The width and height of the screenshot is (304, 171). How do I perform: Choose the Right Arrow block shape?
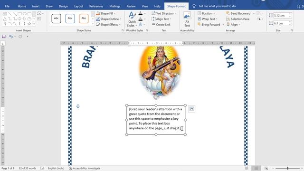click(19, 19)
